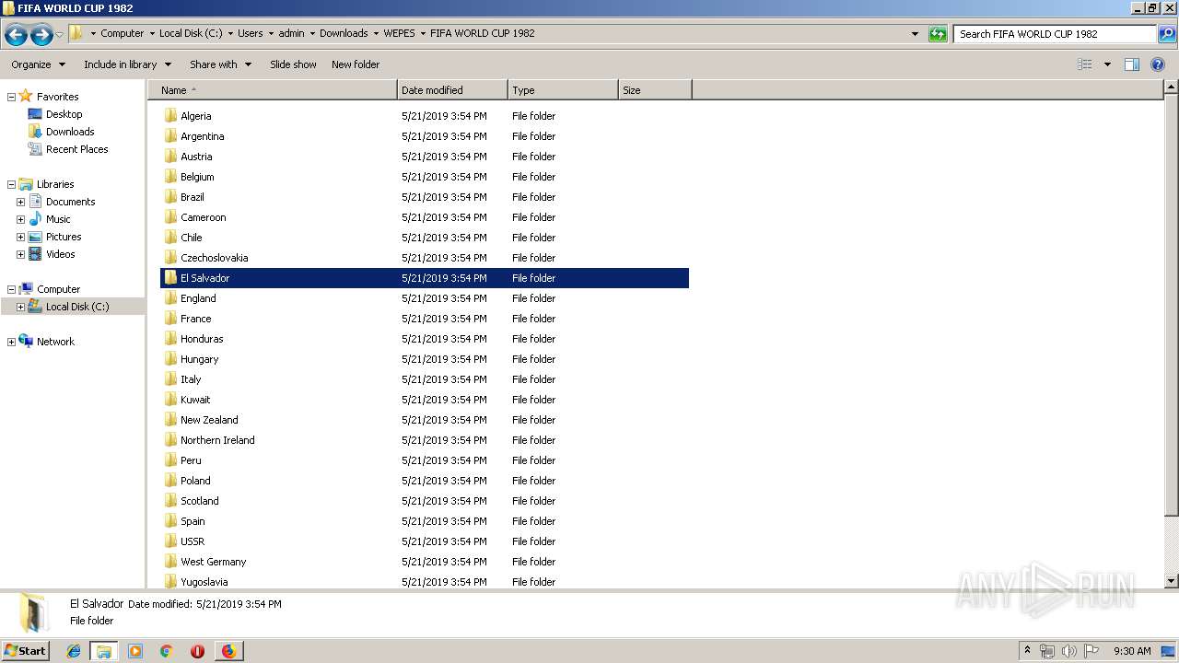The image size is (1179, 663).
Task: Start a Slide show
Action: click(x=293, y=64)
